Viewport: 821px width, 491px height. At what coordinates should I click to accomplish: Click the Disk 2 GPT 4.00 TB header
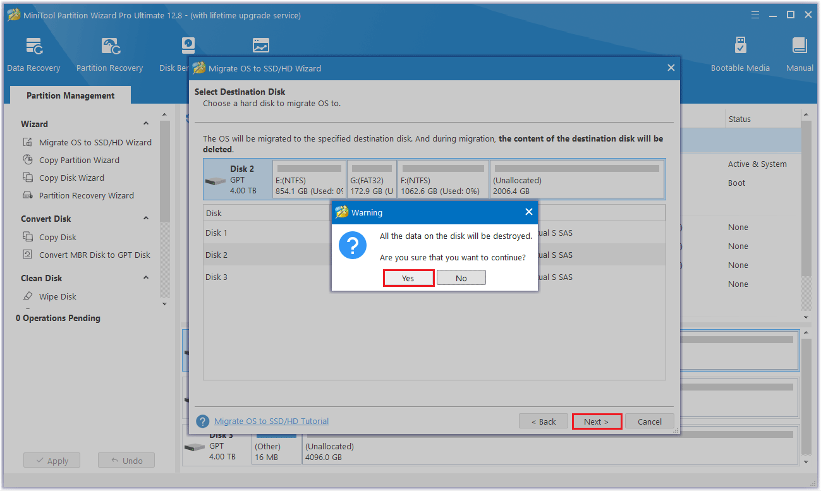[238, 179]
